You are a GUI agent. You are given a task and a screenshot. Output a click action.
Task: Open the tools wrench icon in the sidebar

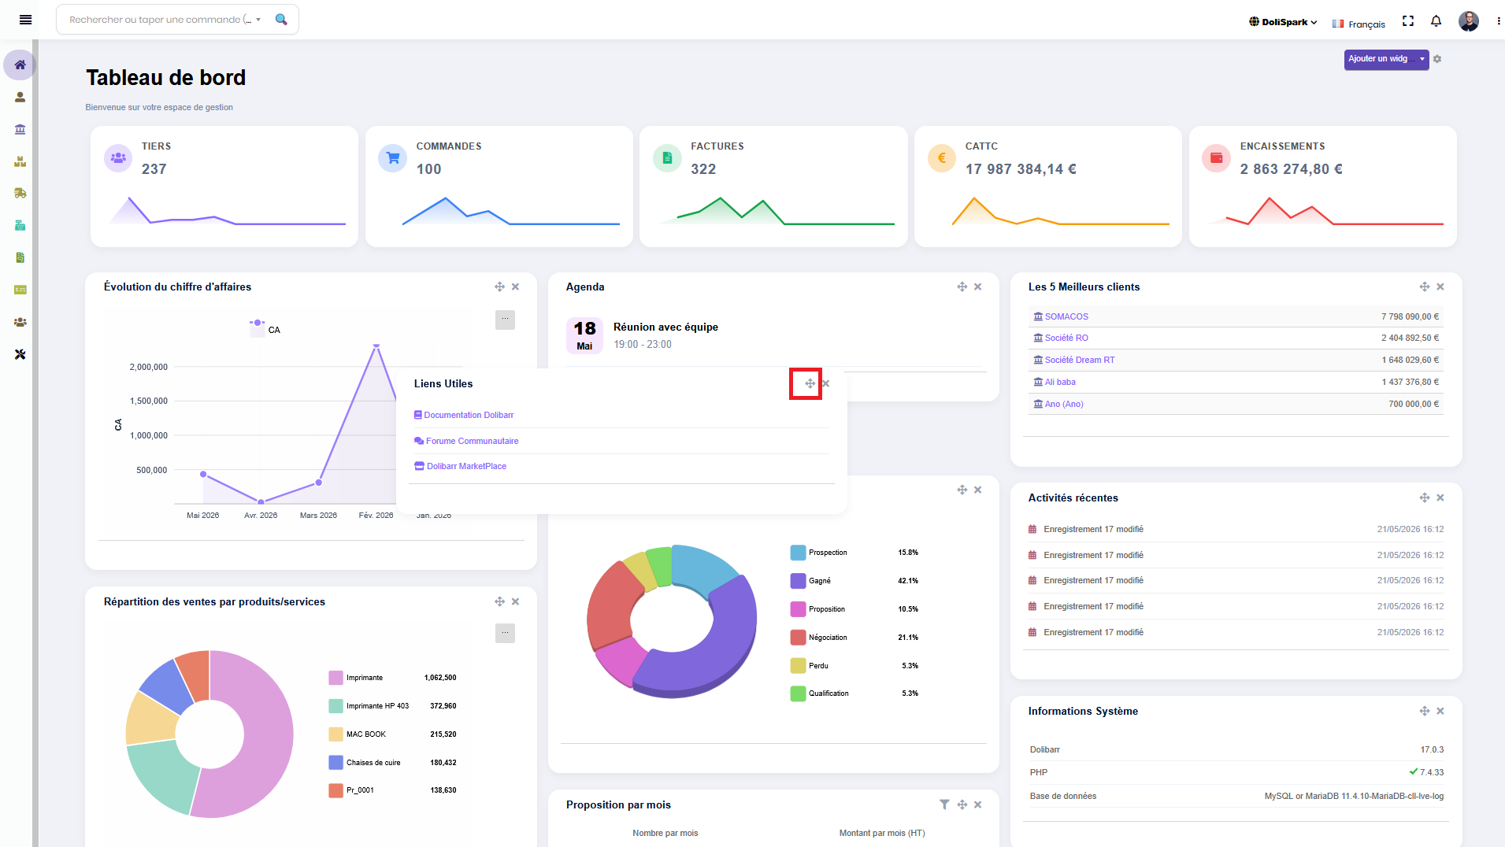[20, 354]
